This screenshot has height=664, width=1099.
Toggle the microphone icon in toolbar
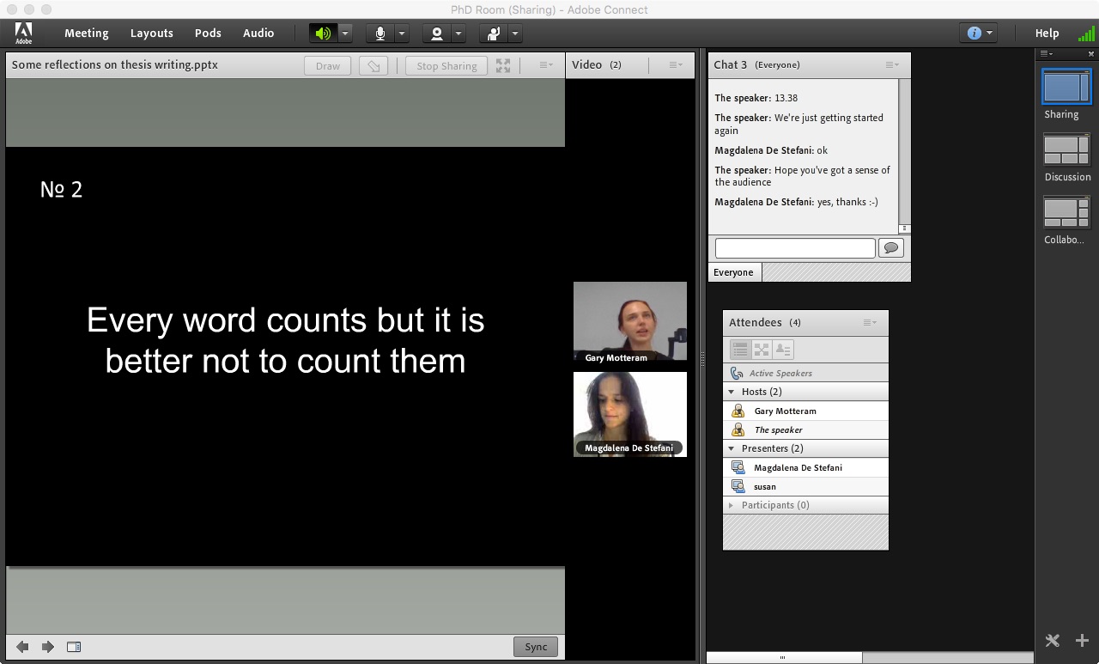click(x=379, y=34)
